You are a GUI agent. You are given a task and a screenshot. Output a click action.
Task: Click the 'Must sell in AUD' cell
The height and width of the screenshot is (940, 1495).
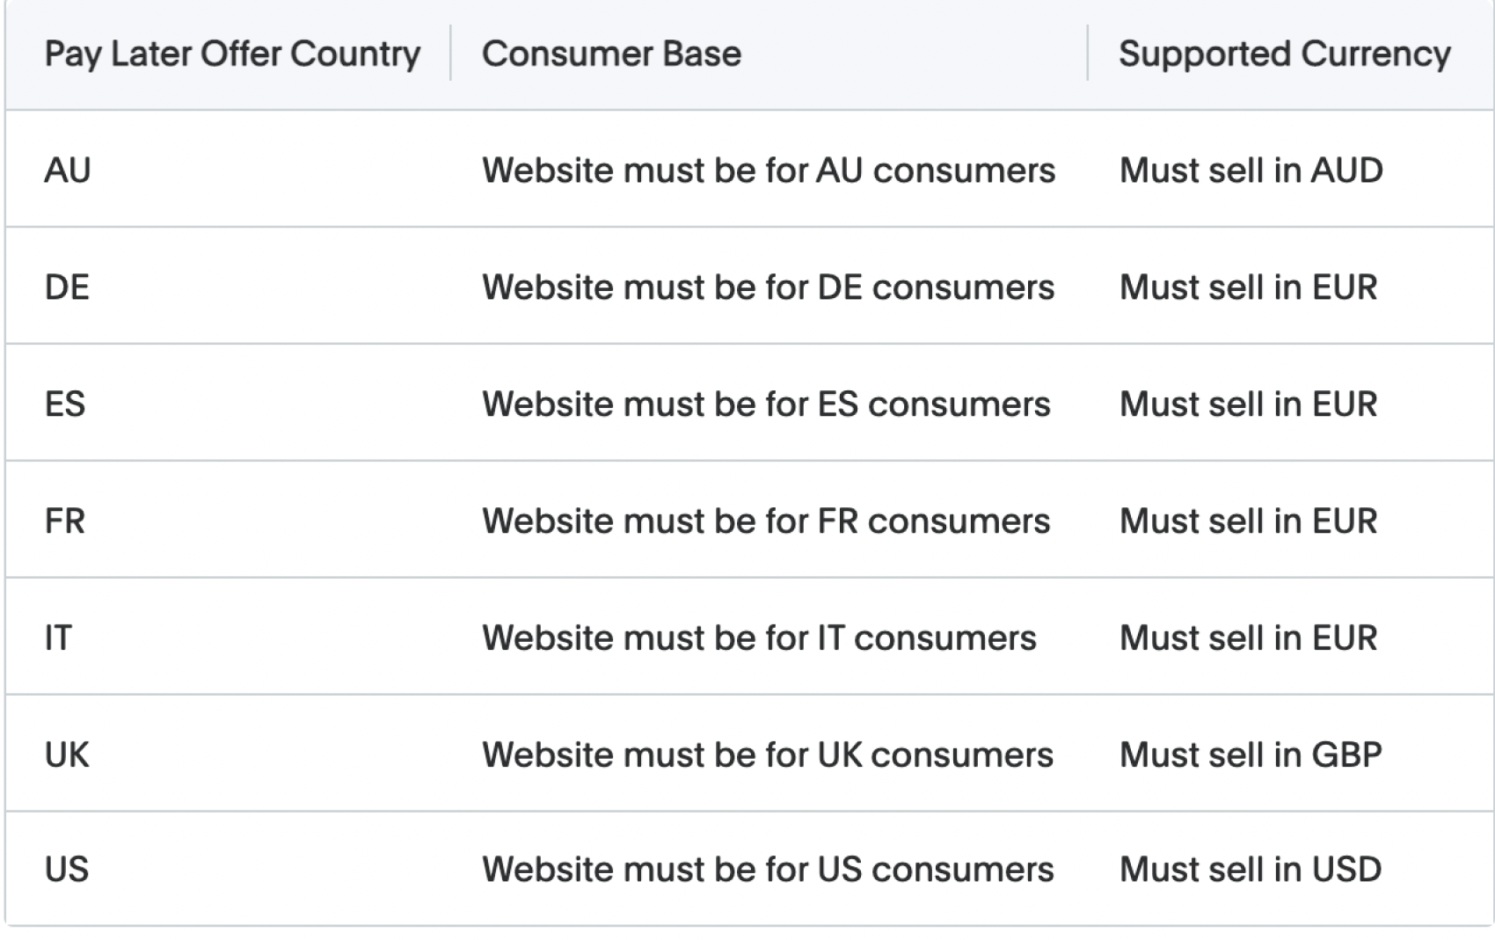pos(1251,170)
